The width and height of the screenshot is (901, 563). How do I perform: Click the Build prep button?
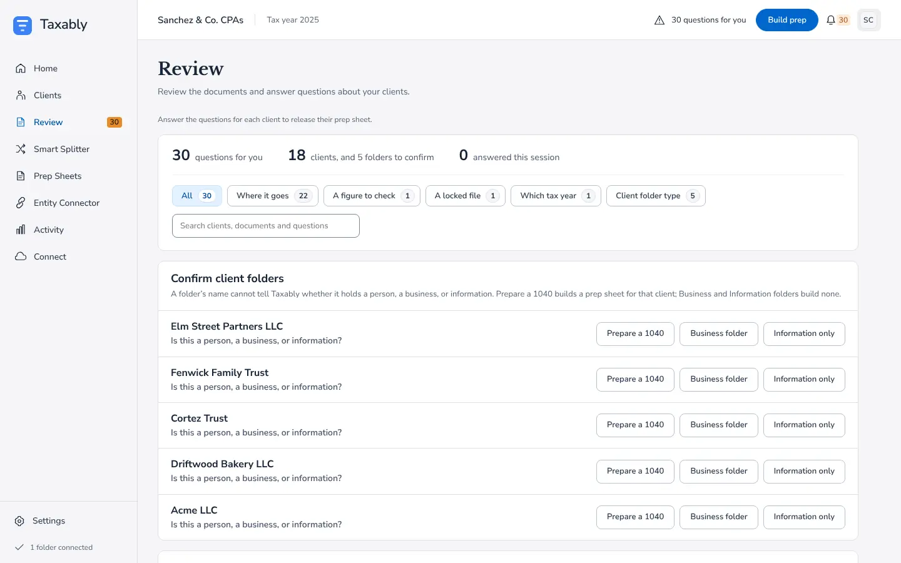click(x=787, y=20)
